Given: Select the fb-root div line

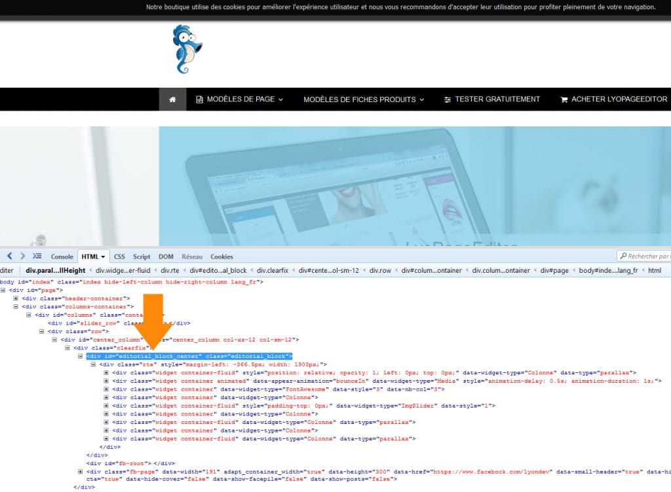Looking at the screenshot, I should (130, 463).
